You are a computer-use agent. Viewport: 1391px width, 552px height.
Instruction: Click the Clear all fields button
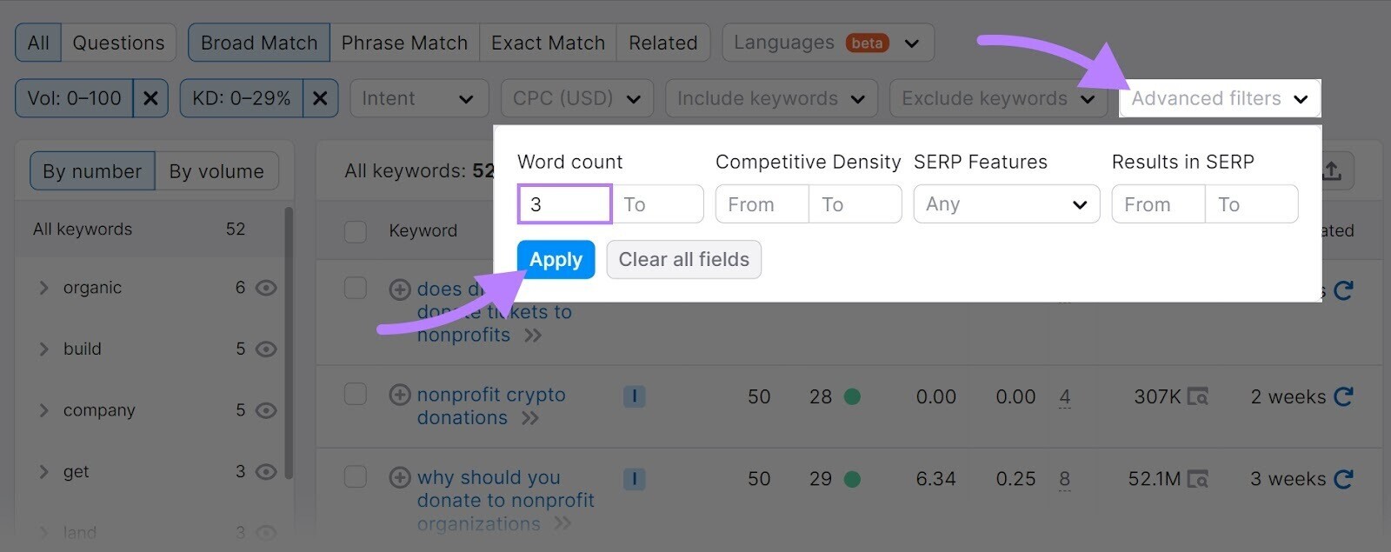coord(683,259)
